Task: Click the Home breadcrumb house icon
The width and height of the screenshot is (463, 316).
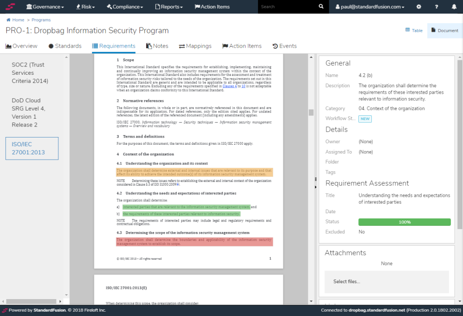Action: pyautogui.click(x=8, y=20)
